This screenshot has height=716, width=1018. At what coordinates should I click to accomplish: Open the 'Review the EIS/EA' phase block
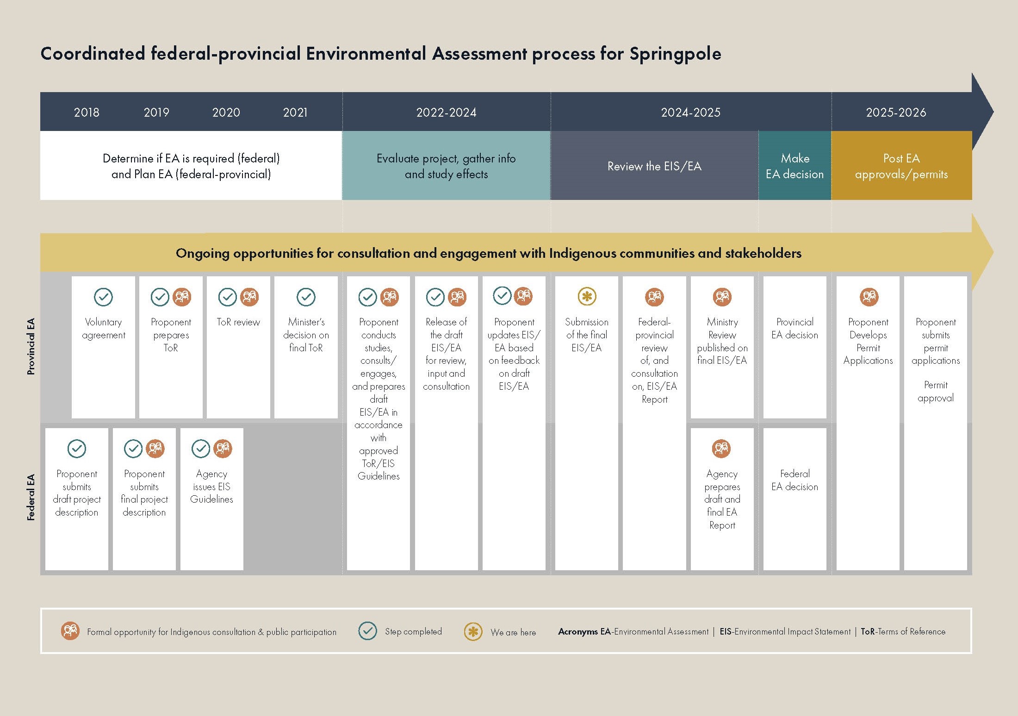(654, 166)
